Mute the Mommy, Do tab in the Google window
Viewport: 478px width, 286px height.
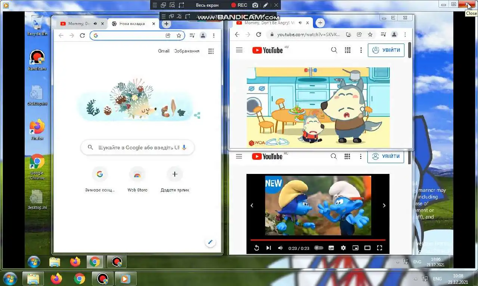click(96, 23)
